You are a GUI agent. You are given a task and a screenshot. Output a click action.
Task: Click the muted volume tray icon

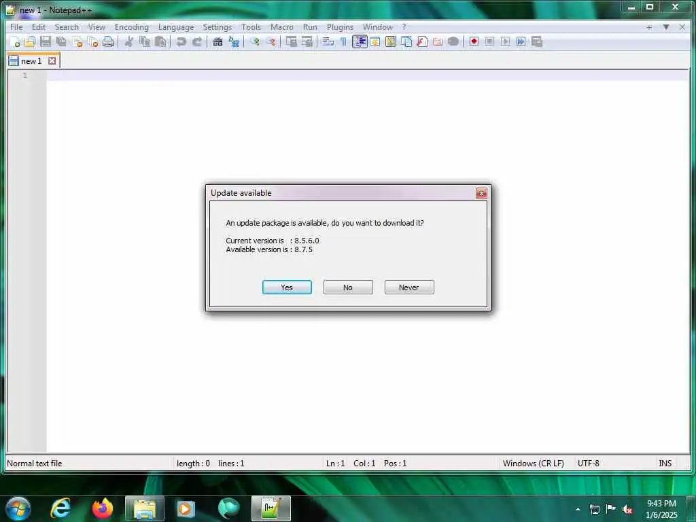point(627,509)
